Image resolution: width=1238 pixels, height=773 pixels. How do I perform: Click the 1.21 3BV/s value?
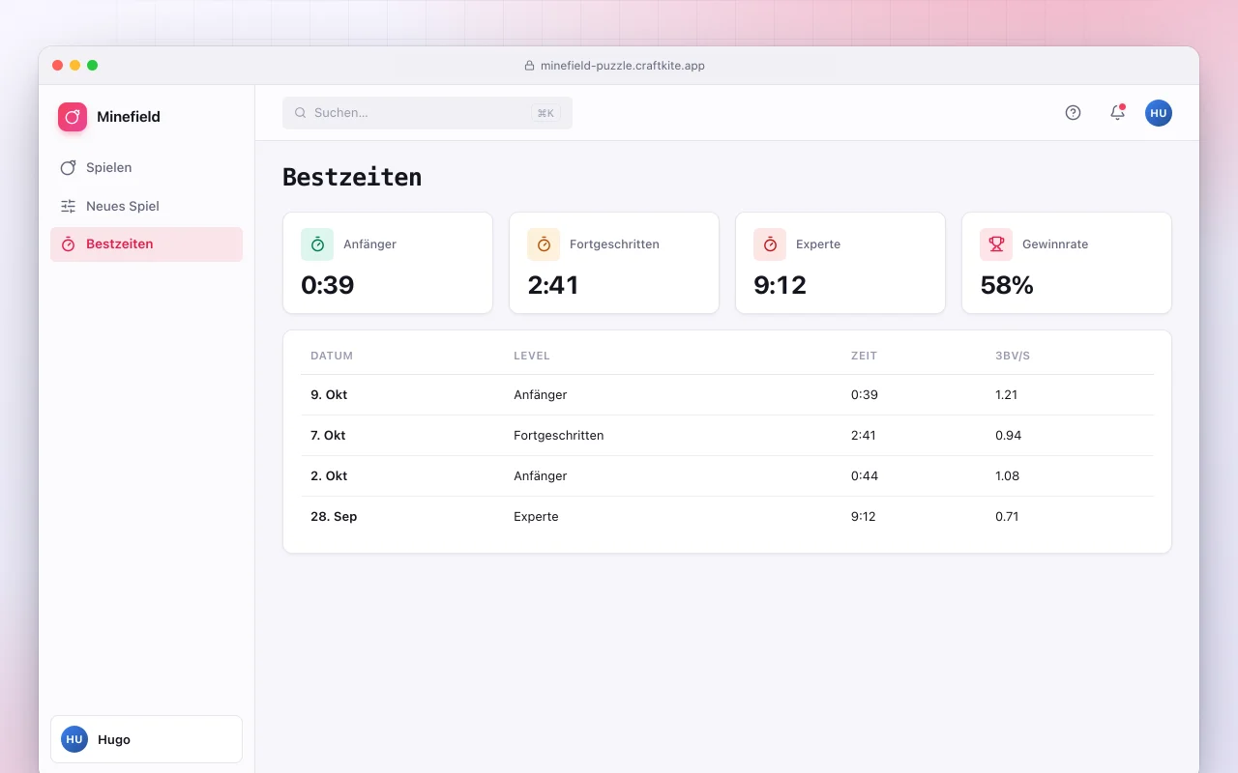(1007, 395)
